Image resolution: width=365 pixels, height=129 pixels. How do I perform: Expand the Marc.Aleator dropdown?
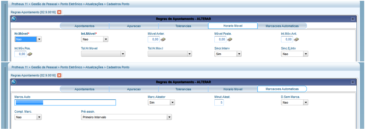pos(172,103)
